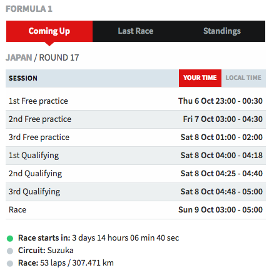Select the 2nd Qualifying row
The width and height of the screenshot is (274, 280).
[x=136, y=174]
